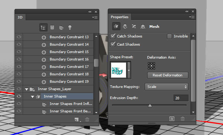Open the Mesh properties section
This screenshot has height=135, width=223.
pyautogui.click(x=116, y=26)
